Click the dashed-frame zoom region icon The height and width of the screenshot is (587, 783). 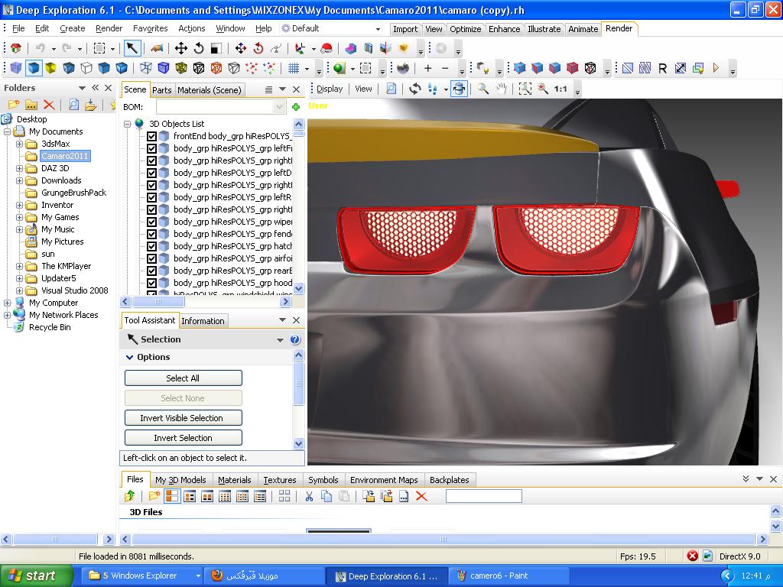(x=525, y=89)
